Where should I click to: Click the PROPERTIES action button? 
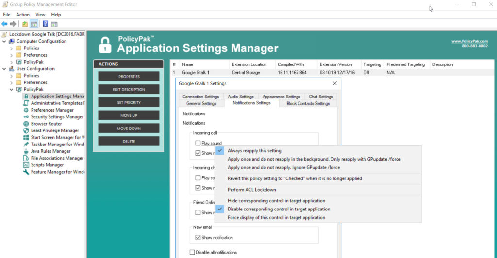129,76
